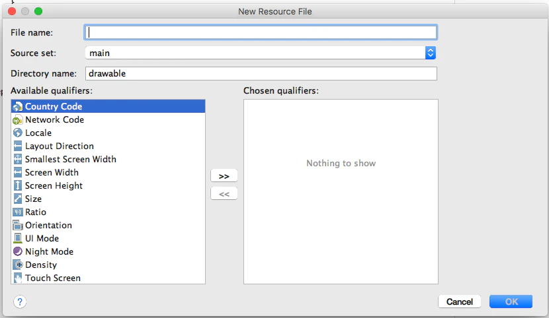The height and width of the screenshot is (318, 549).
Task: Select the Screen Height label
Action: [x=54, y=185]
